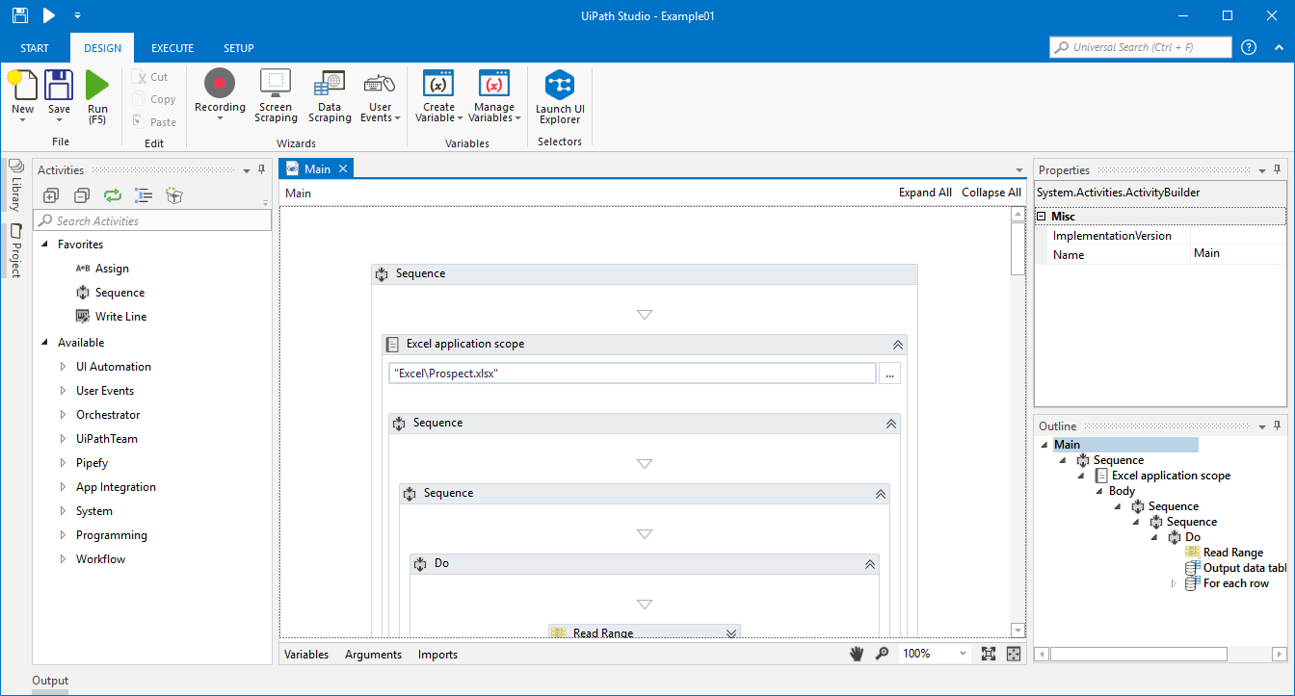The image size is (1295, 696).
Task: Click fit to screen icon
Action: click(x=989, y=654)
